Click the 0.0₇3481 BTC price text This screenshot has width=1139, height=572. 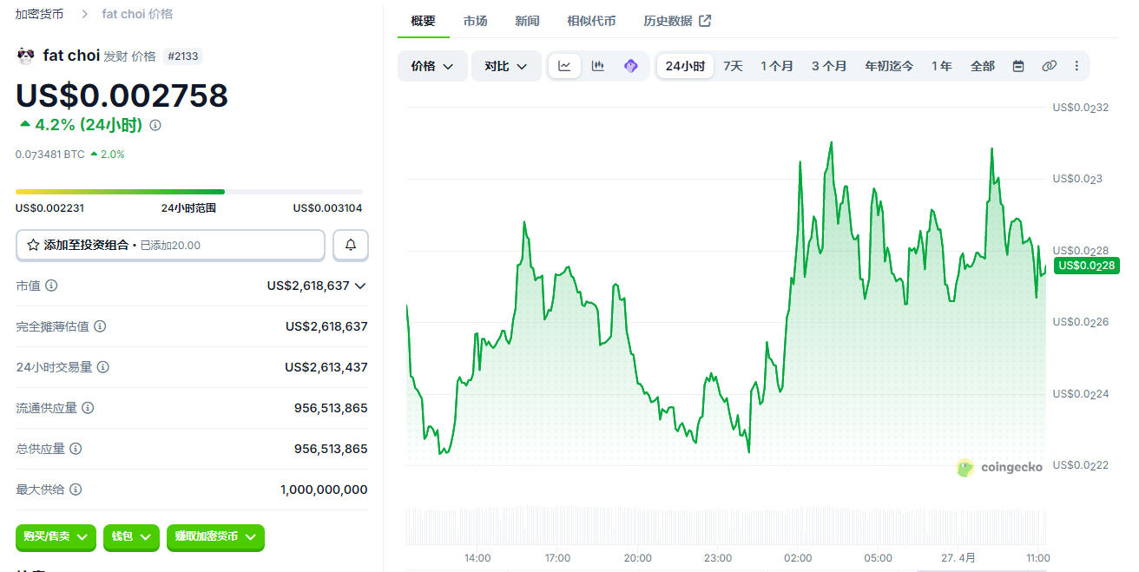tap(50, 155)
